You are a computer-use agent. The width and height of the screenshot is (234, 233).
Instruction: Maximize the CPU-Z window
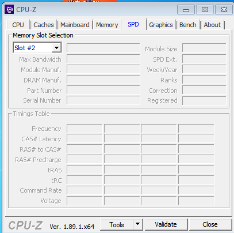205,10
